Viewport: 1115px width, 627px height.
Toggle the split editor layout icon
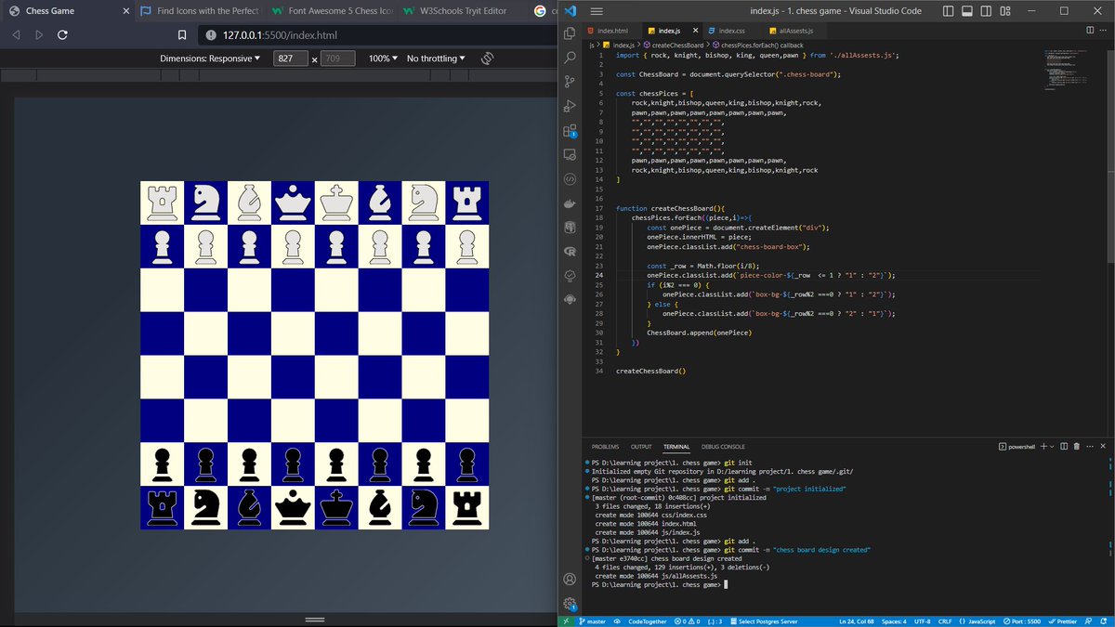coord(1089,29)
